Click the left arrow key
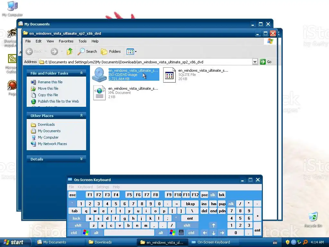Image resolution: width=329 pixels, height=247 pixels. [x=205, y=233]
